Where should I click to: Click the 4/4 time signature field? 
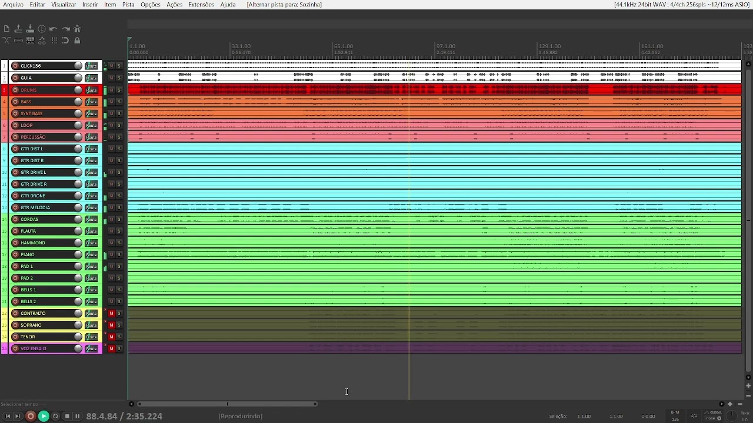[x=694, y=416]
